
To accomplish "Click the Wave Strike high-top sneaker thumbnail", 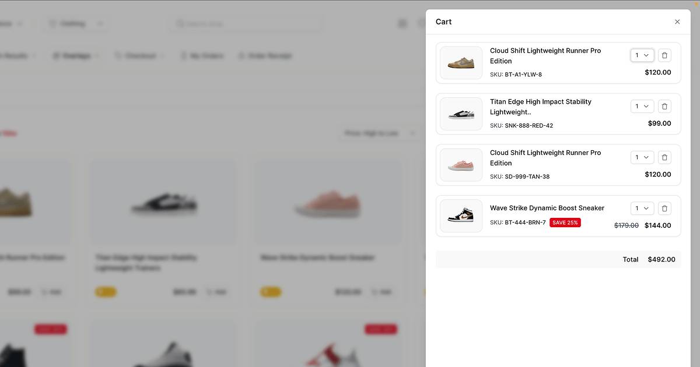I will [461, 216].
